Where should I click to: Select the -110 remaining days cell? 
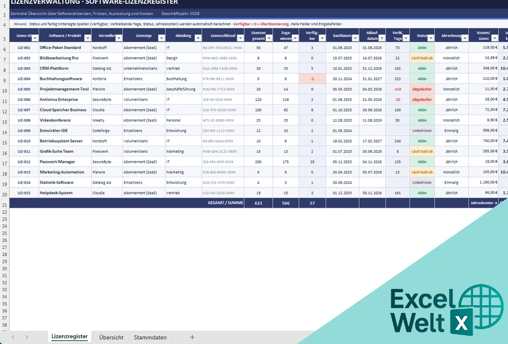[x=398, y=89]
